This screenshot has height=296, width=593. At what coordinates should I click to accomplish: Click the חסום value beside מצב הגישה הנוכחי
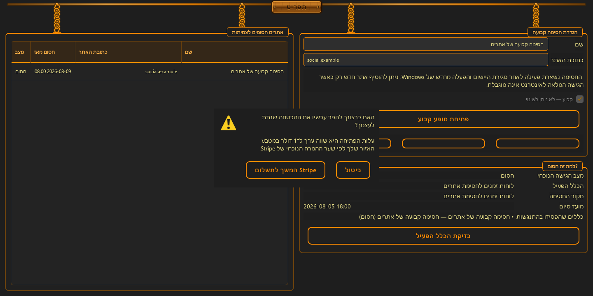coord(507,176)
